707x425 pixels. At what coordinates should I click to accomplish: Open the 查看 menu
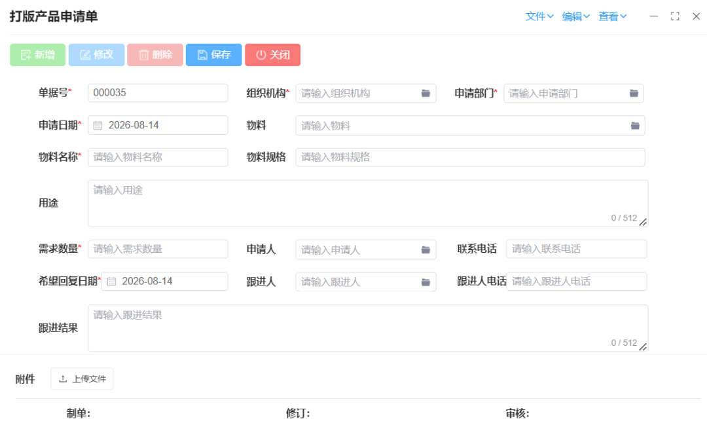(612, 16)
